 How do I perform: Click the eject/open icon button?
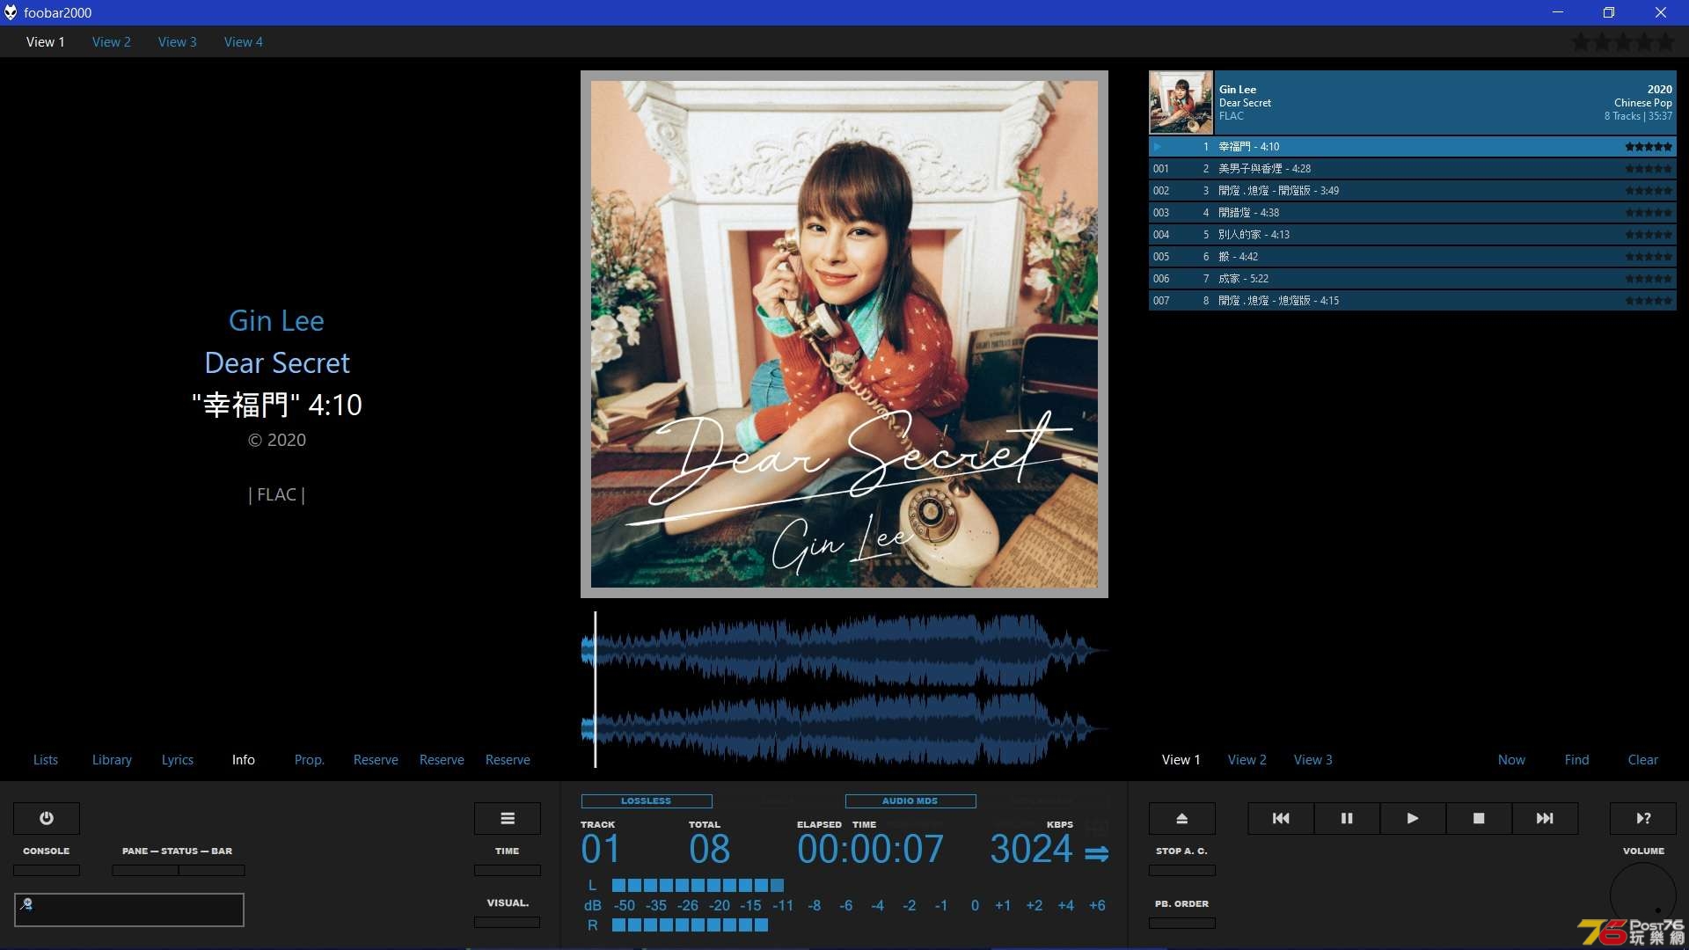tap(1182, 818)
